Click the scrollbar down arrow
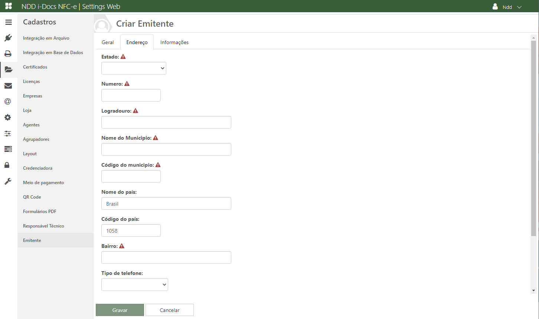Screen dimensions: 539x319 [x=533, y=290]
